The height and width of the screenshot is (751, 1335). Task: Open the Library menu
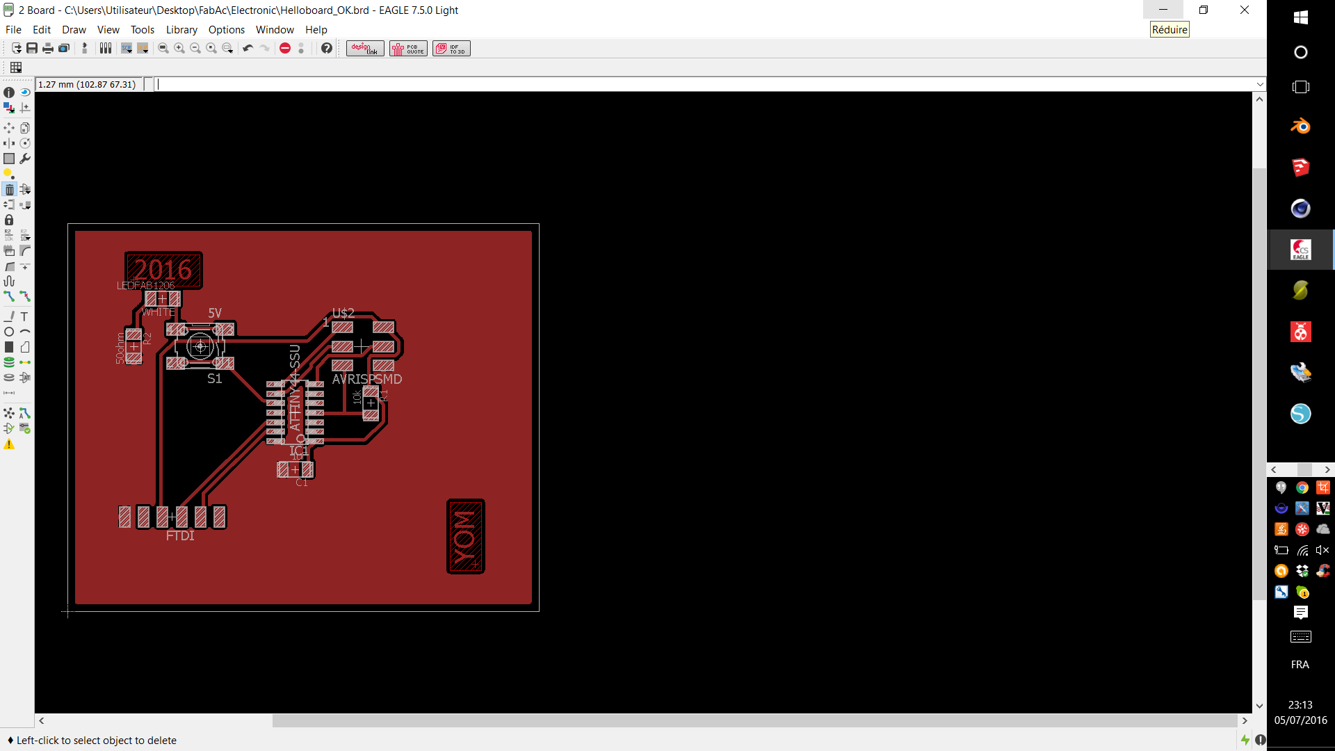coord(181,29)
